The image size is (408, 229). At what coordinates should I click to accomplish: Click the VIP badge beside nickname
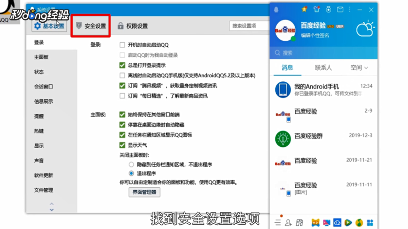point(340,26)
